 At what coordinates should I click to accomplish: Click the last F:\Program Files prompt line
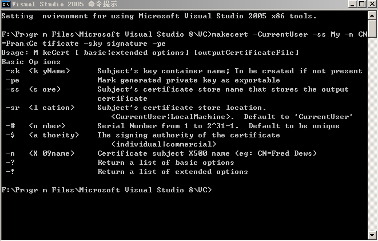(x=106, y=190)
